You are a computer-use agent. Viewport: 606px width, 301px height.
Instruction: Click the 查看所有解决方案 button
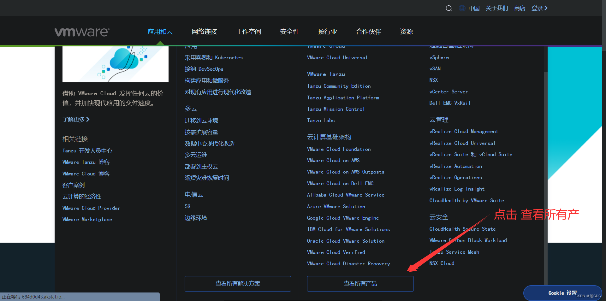(238, 284)
